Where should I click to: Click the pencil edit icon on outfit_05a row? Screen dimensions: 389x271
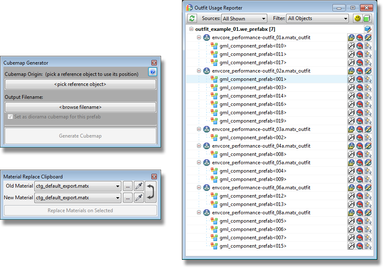368,163
